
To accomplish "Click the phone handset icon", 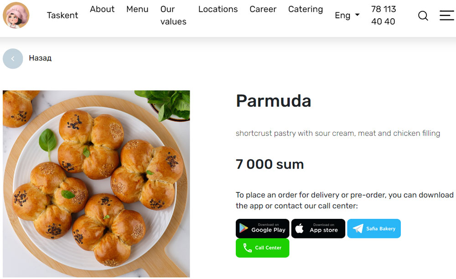I will (x=247, y=248).
